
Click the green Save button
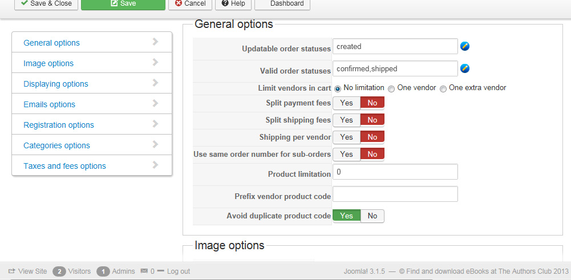[123, 3]
